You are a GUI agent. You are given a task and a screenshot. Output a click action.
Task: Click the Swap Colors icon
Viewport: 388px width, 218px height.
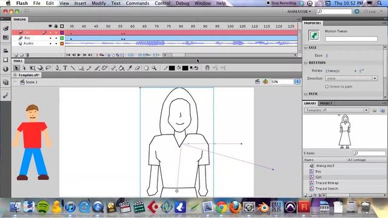[x=196, y=68]
